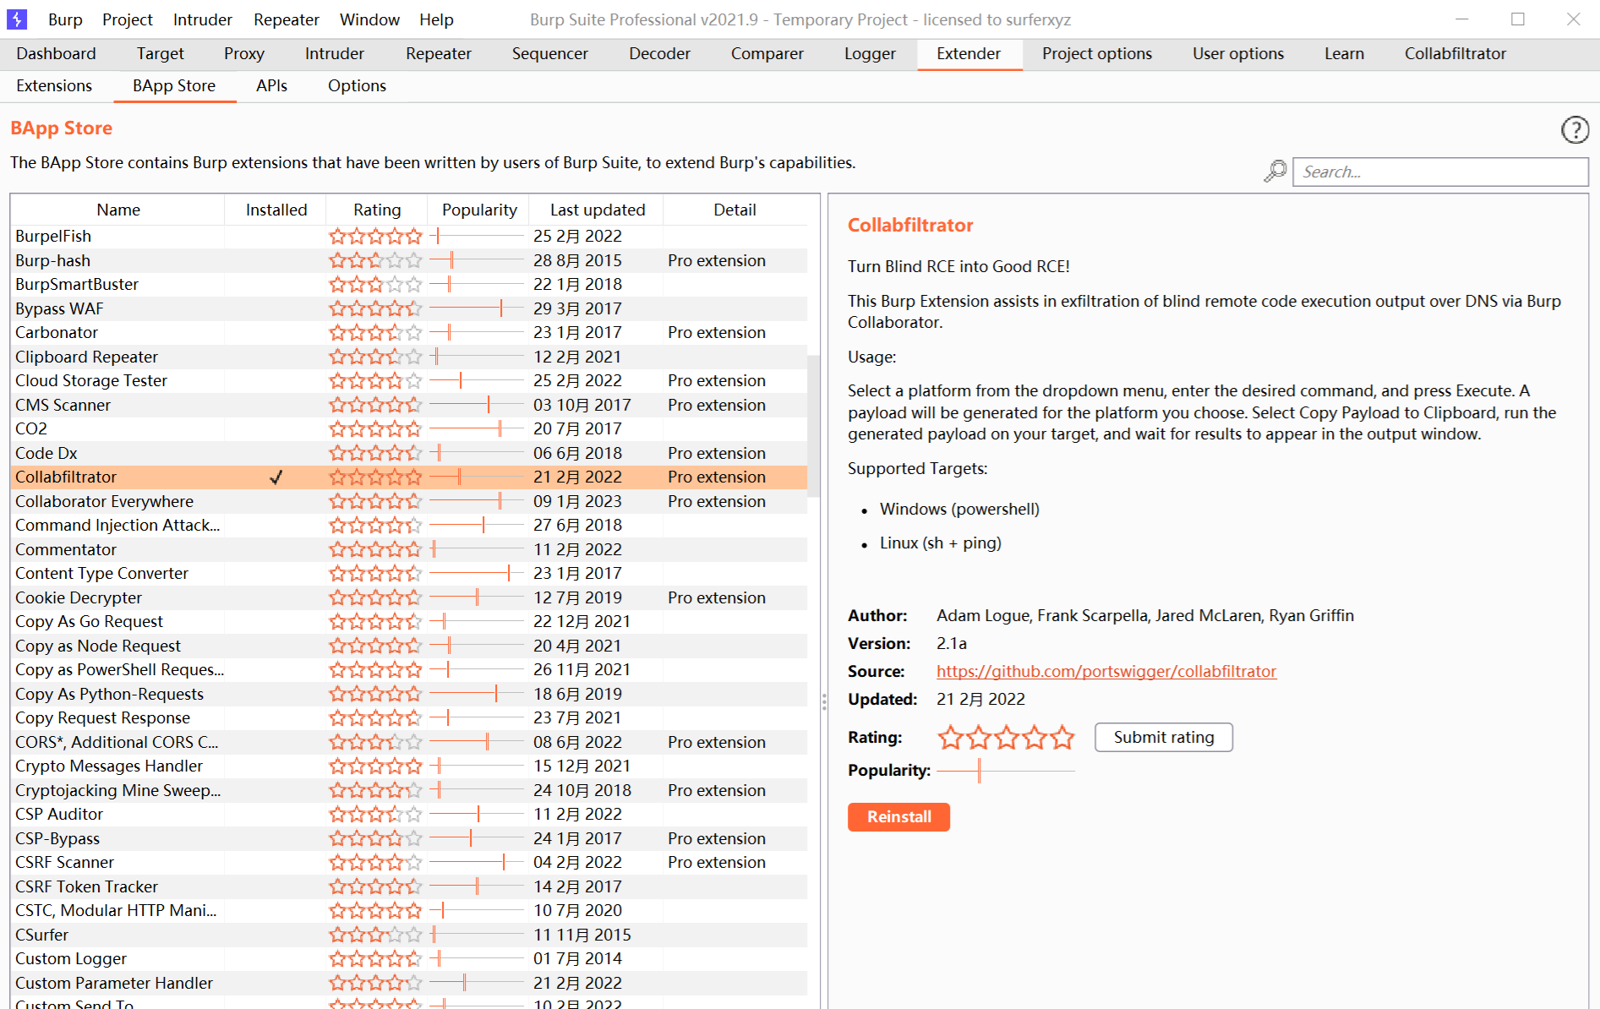Image resolution: width=1600 pixels, height=1009 pixels.
Task: Open the BApp Store help icon
Action: pyautogui.click(x=1575, y=129)
